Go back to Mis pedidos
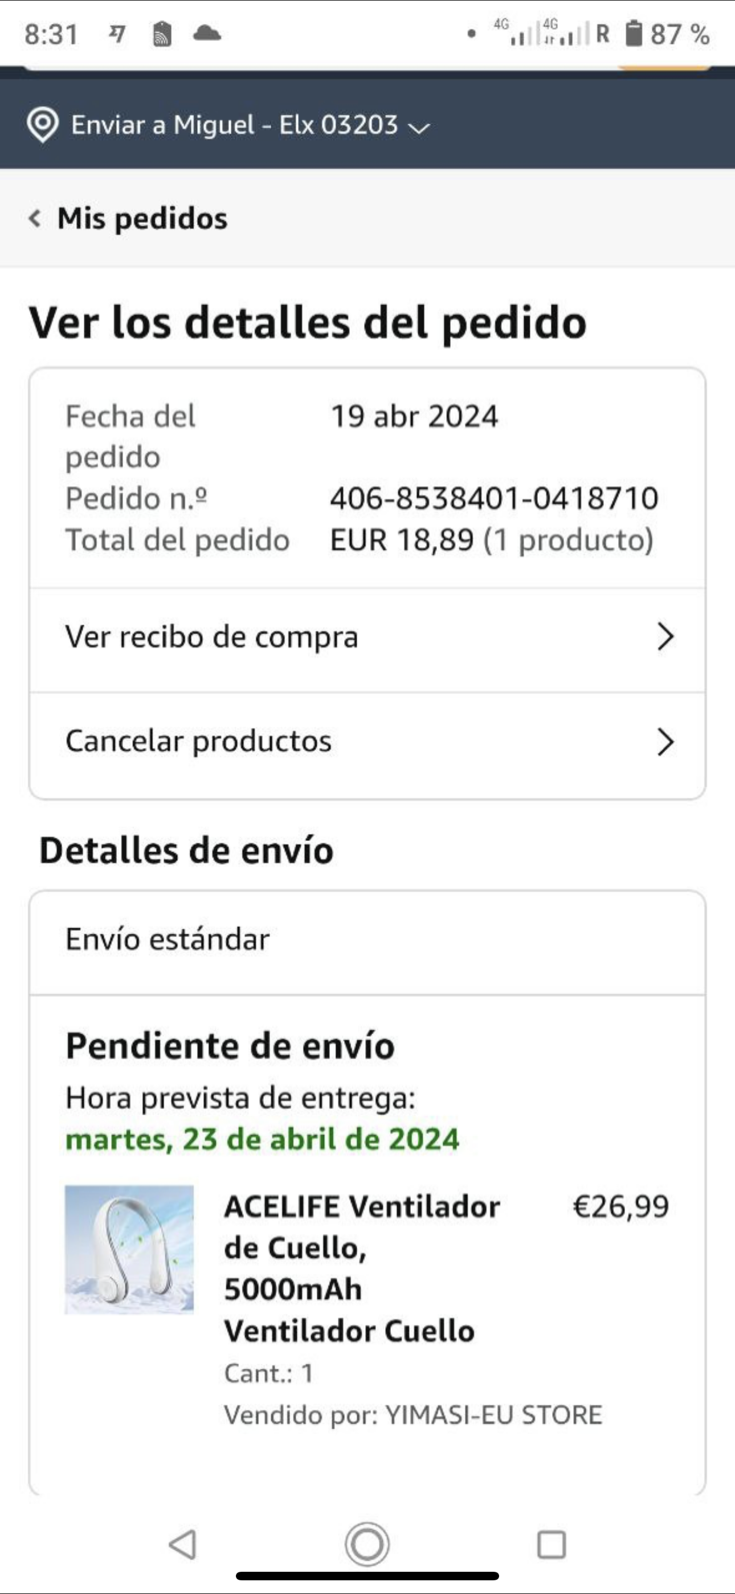 (142, 218)
